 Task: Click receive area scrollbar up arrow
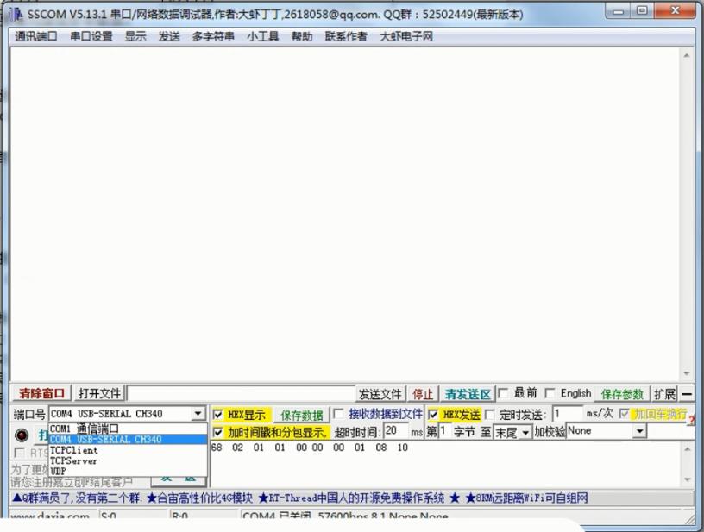point(687,56)
